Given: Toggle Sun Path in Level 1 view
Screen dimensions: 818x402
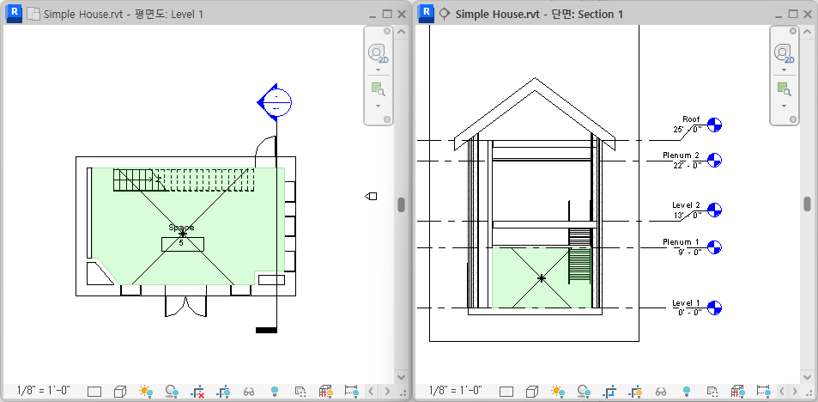Looking at the screenshot, I should pos(146,391).
